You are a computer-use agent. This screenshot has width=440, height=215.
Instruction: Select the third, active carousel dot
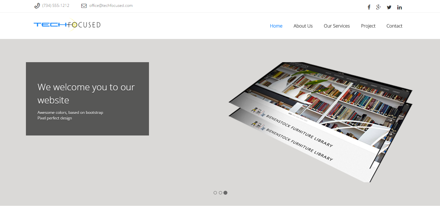click(x=225, y=193)
